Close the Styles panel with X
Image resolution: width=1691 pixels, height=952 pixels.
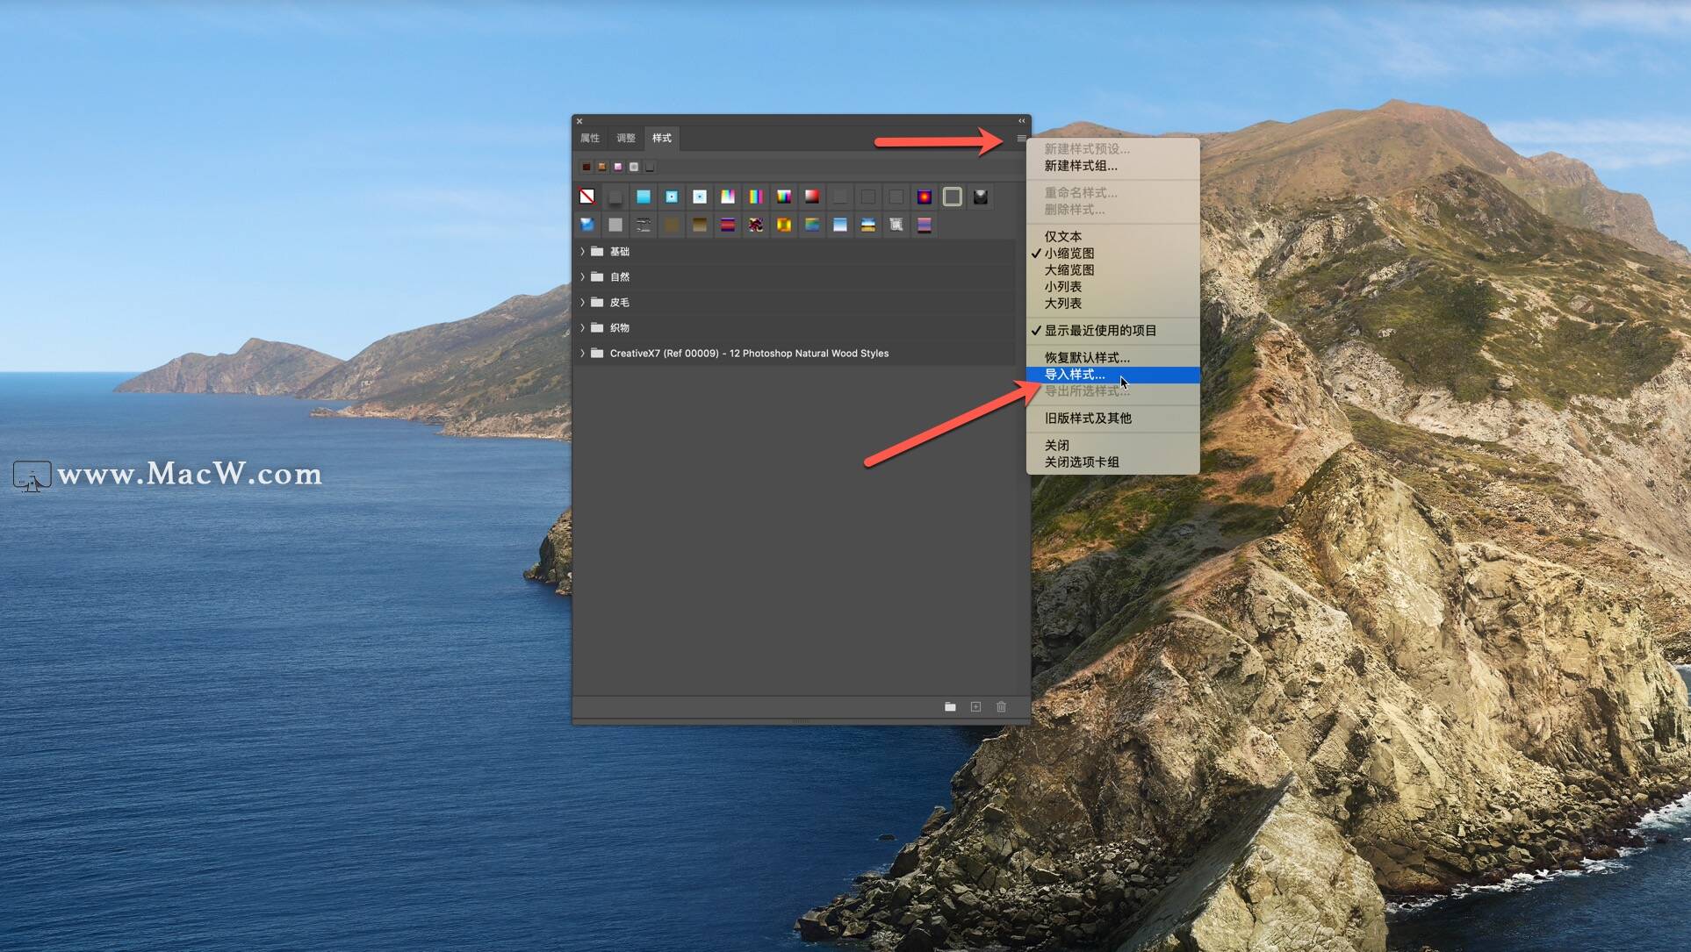click(x=579, y=121)
